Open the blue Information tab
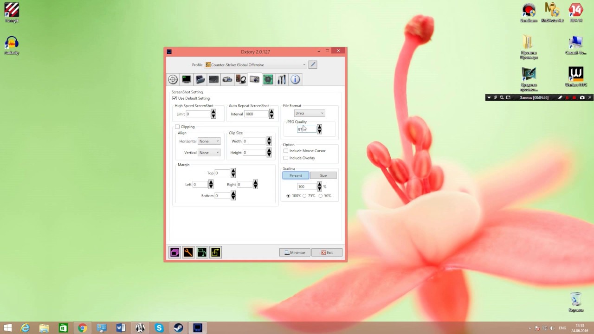594x334 pixels. (295, 79)
